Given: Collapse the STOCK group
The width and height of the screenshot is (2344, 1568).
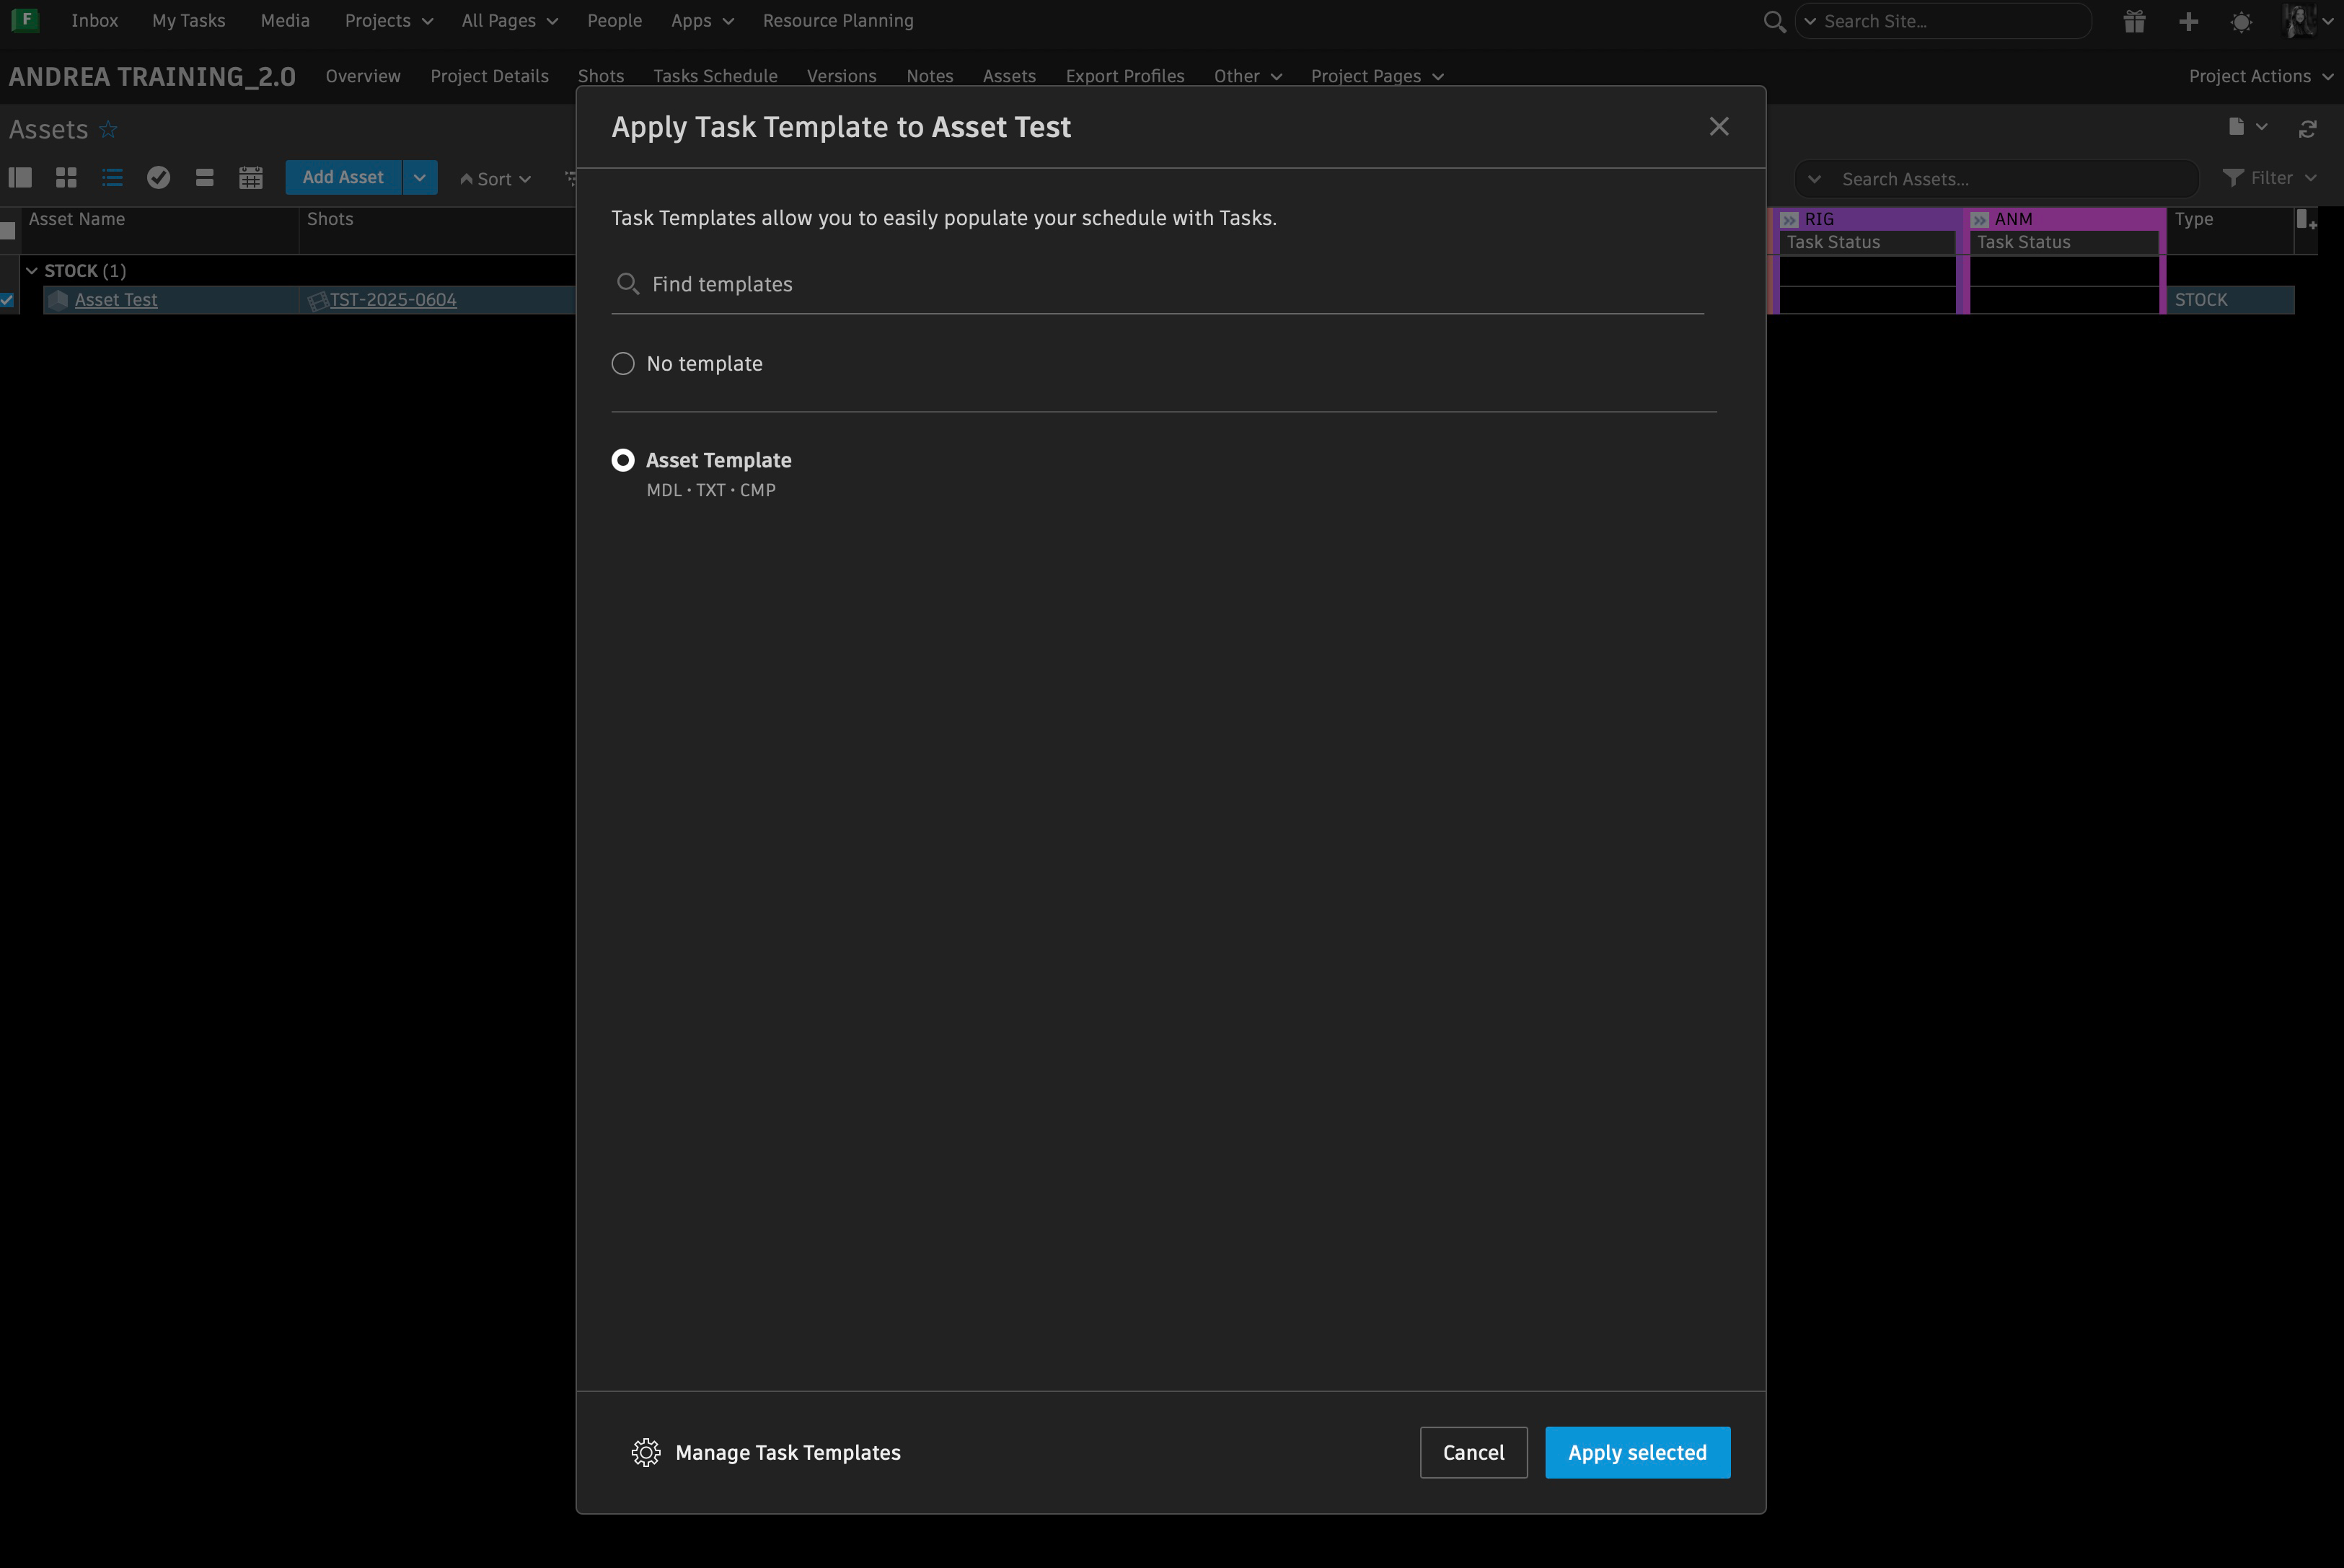Looking at the screenshot, I should pyautogui.click(x=32, y=271).
